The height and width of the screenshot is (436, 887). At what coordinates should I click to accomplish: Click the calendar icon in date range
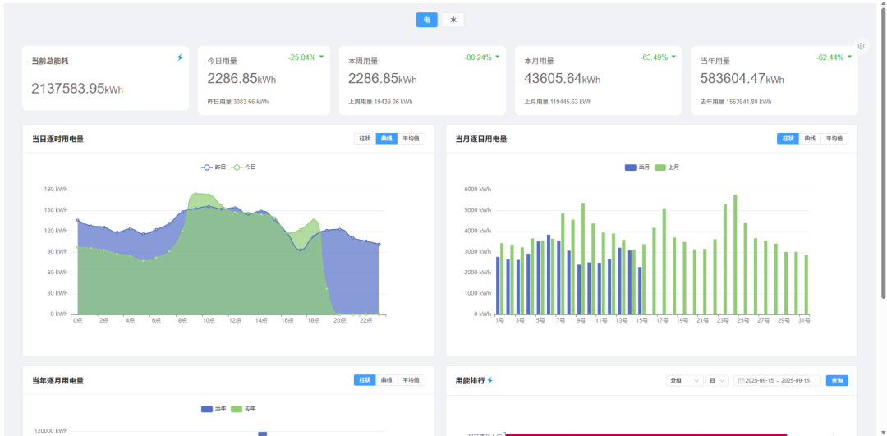pyautogui.click(x=742, y=381)
